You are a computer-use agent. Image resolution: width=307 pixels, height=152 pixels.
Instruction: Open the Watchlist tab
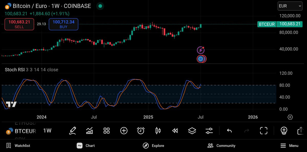(18, 146)
